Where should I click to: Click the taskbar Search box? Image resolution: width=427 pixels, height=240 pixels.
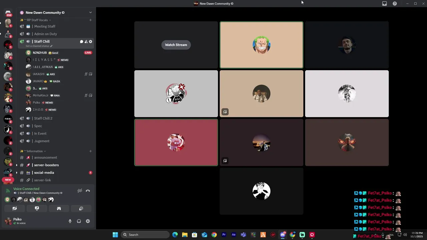(x=145, y=235)
